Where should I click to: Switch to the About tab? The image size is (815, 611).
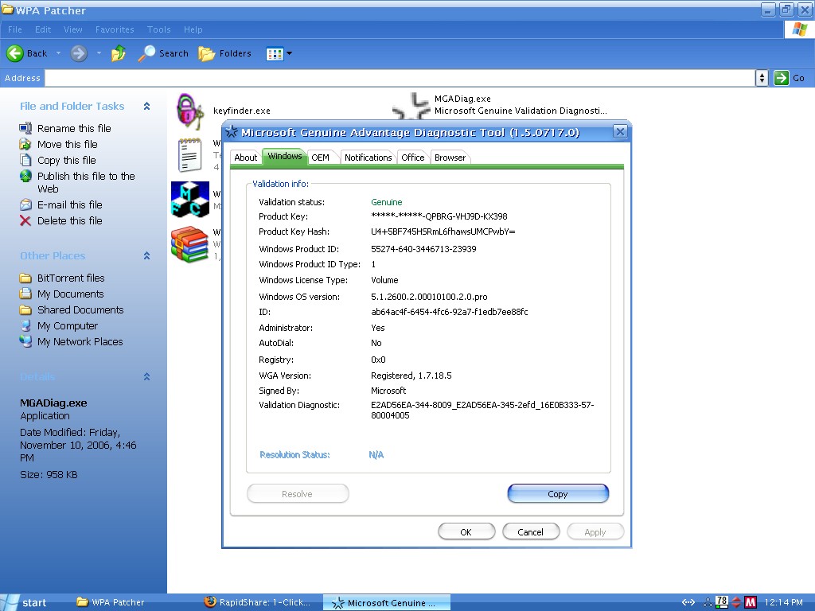(245, 158)
